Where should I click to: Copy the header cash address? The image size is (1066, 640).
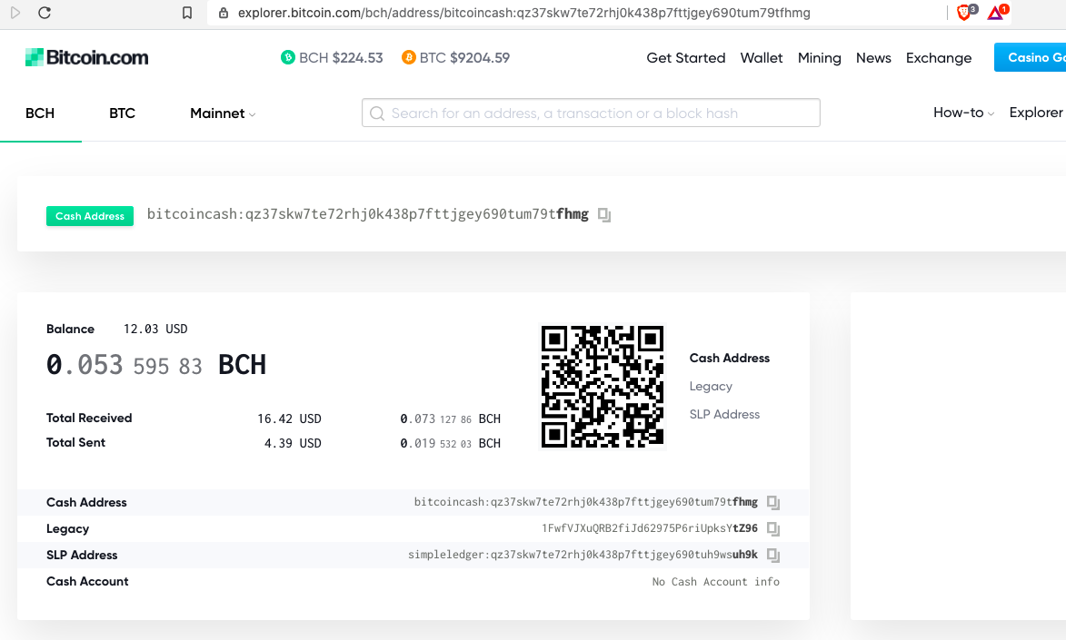[x=604, y=214]
